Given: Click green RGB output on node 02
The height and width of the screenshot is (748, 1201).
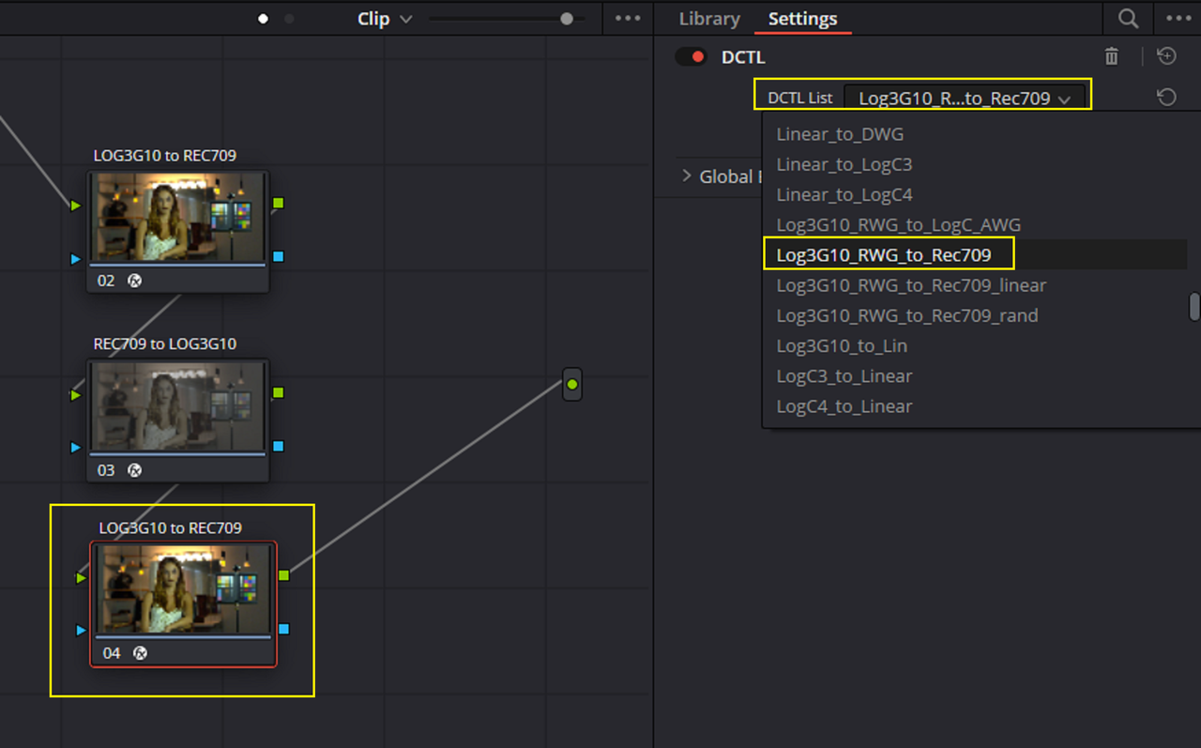Looking at the screenshot, I should click(x=278, y=203).
